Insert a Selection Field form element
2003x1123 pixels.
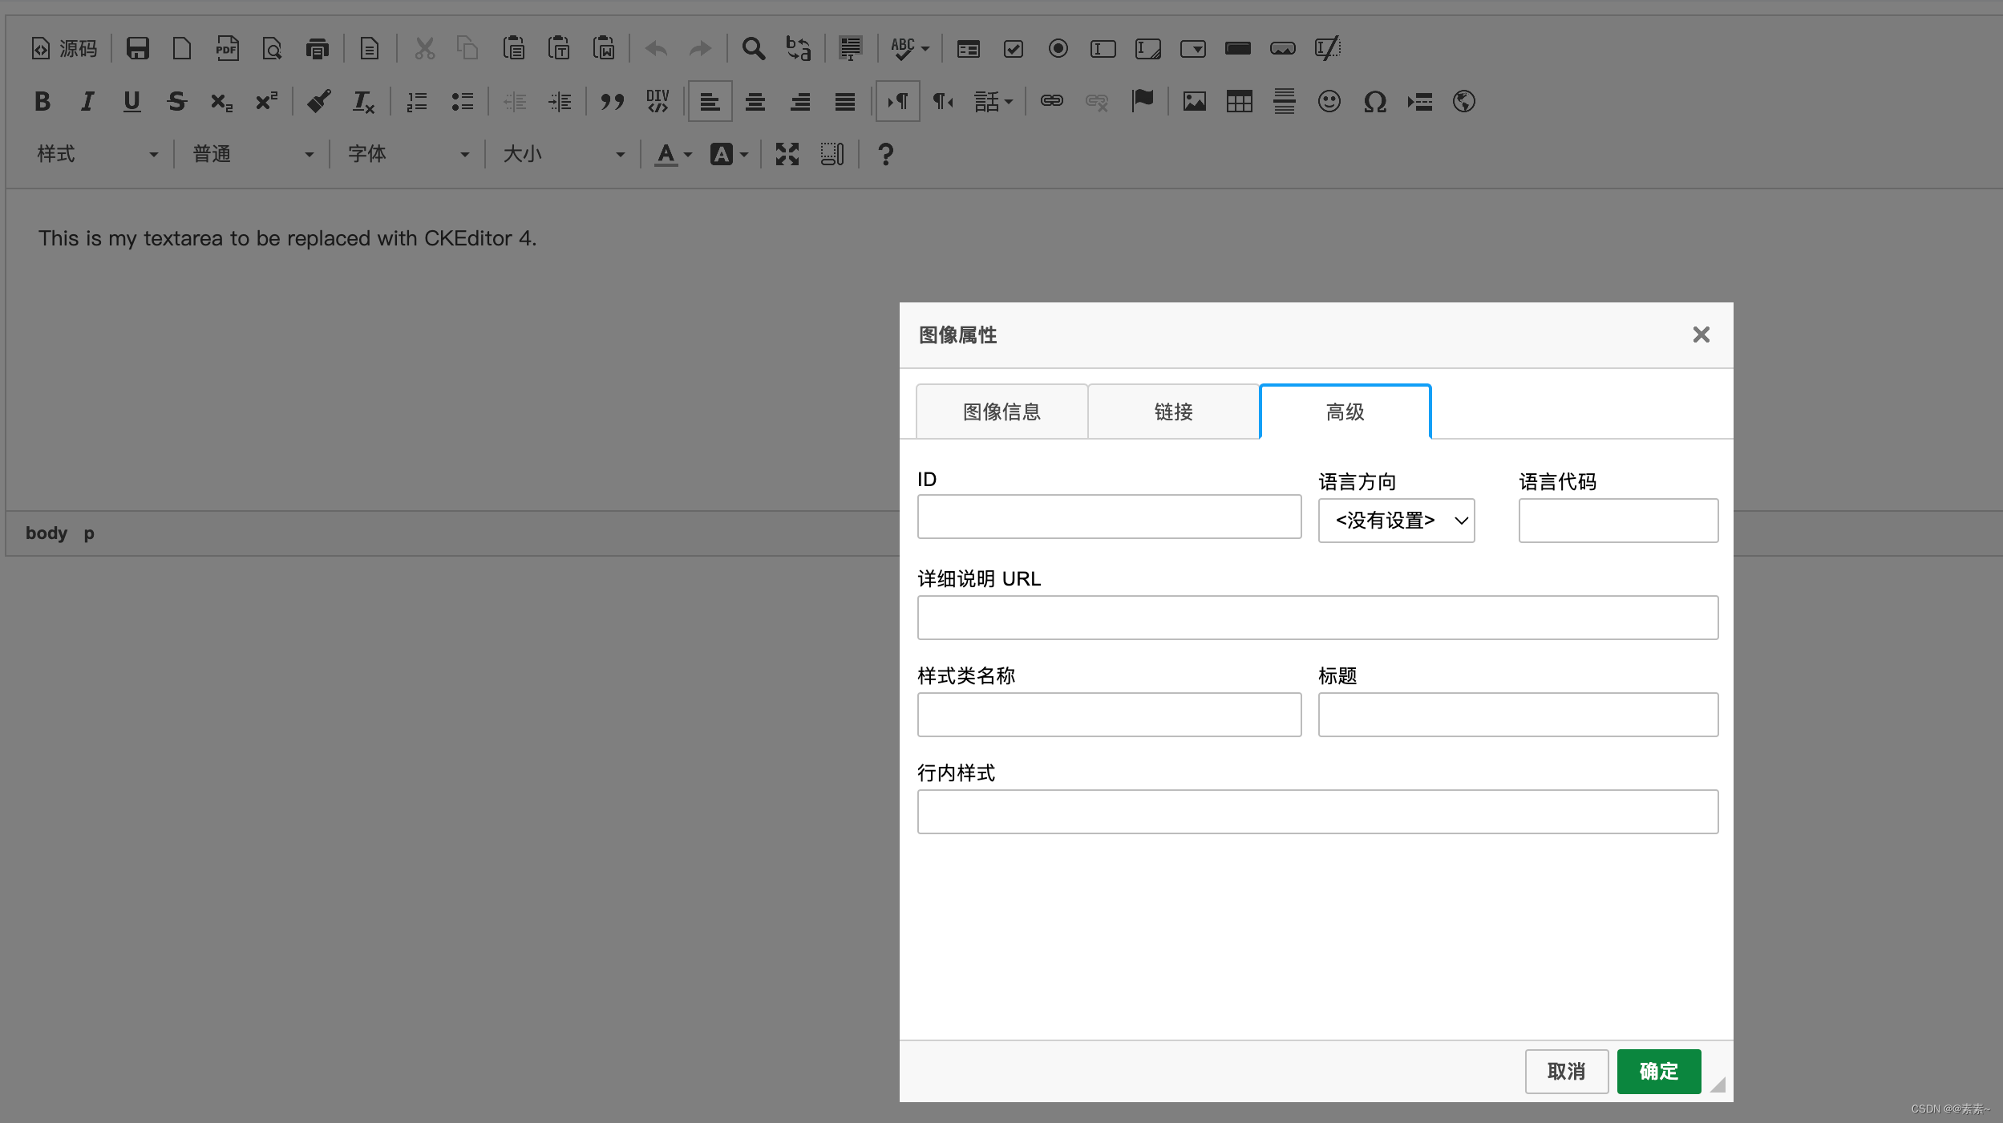[x=1193, y=49]
